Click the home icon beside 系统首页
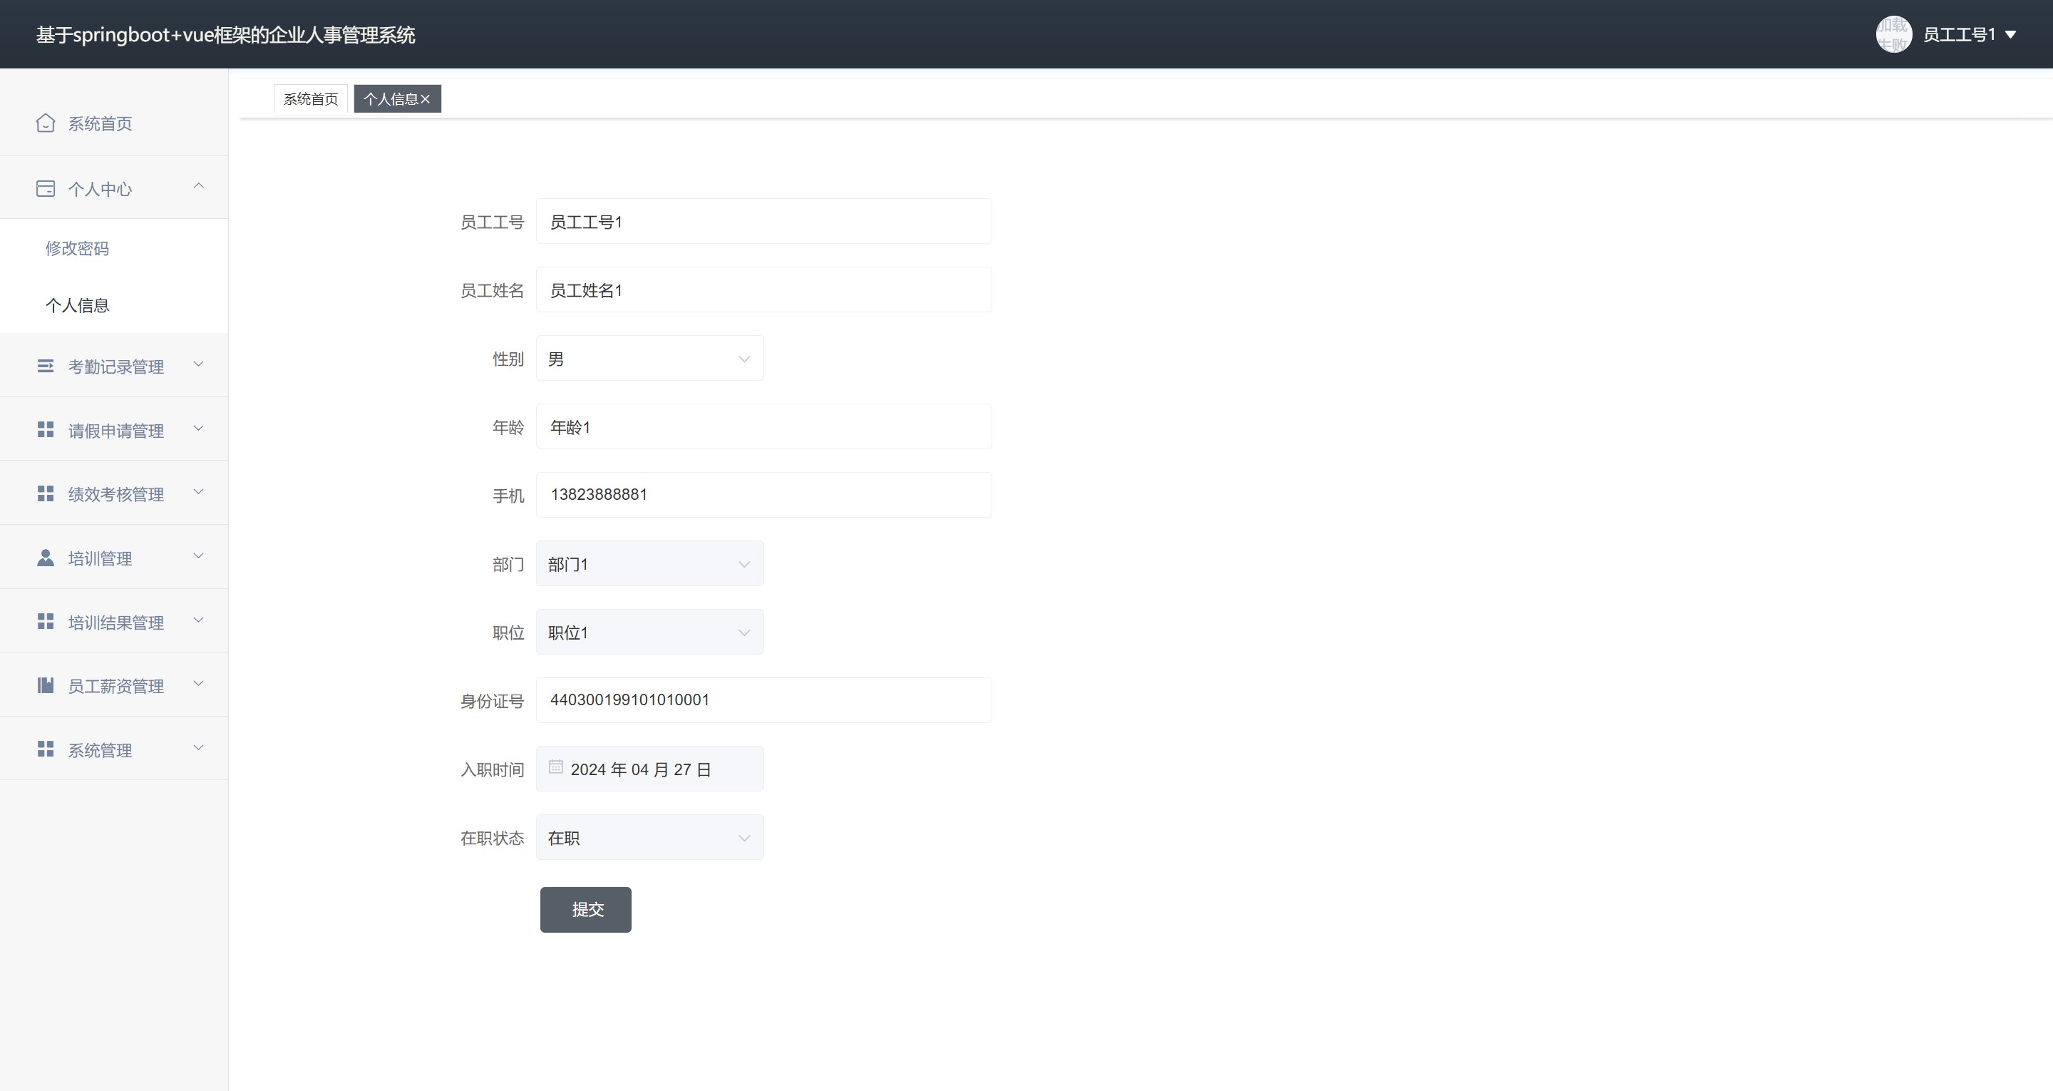The width and height of the screenshot is (2053, 1091). pyautogui.click(x=46, y=123)
